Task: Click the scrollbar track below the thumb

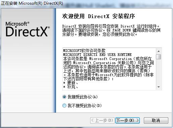Action: [x=159, y=72]
